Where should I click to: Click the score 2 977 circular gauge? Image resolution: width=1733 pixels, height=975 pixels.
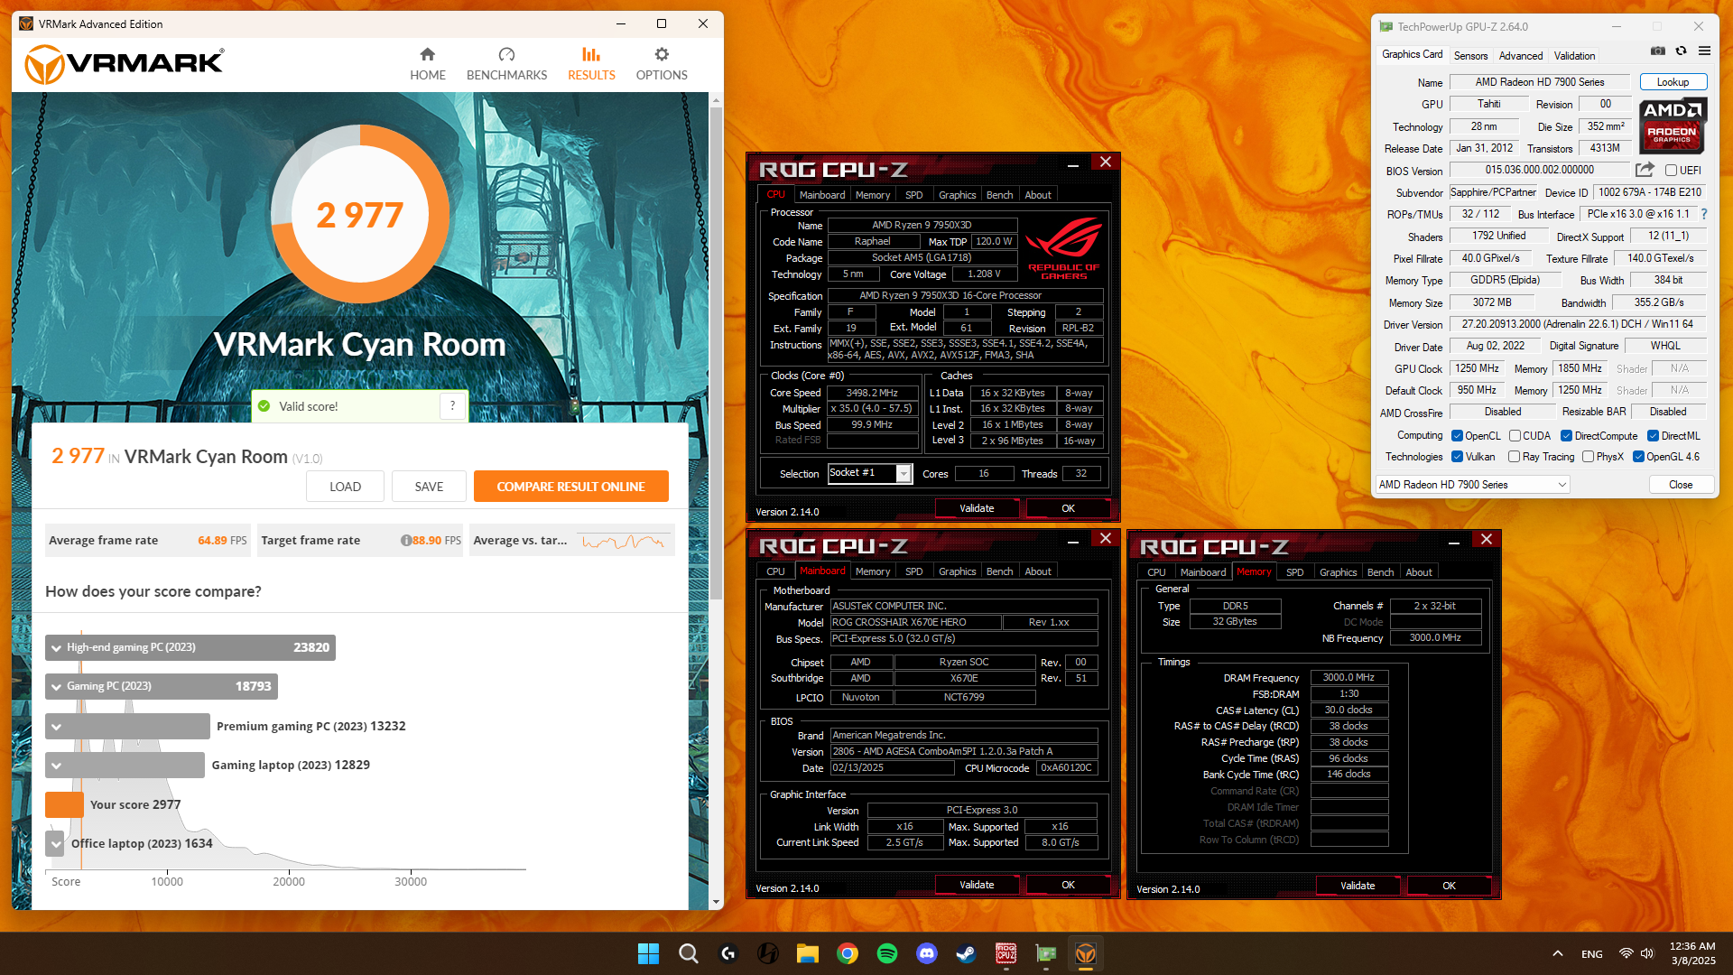pyautogui.click(x=360, y=214)
